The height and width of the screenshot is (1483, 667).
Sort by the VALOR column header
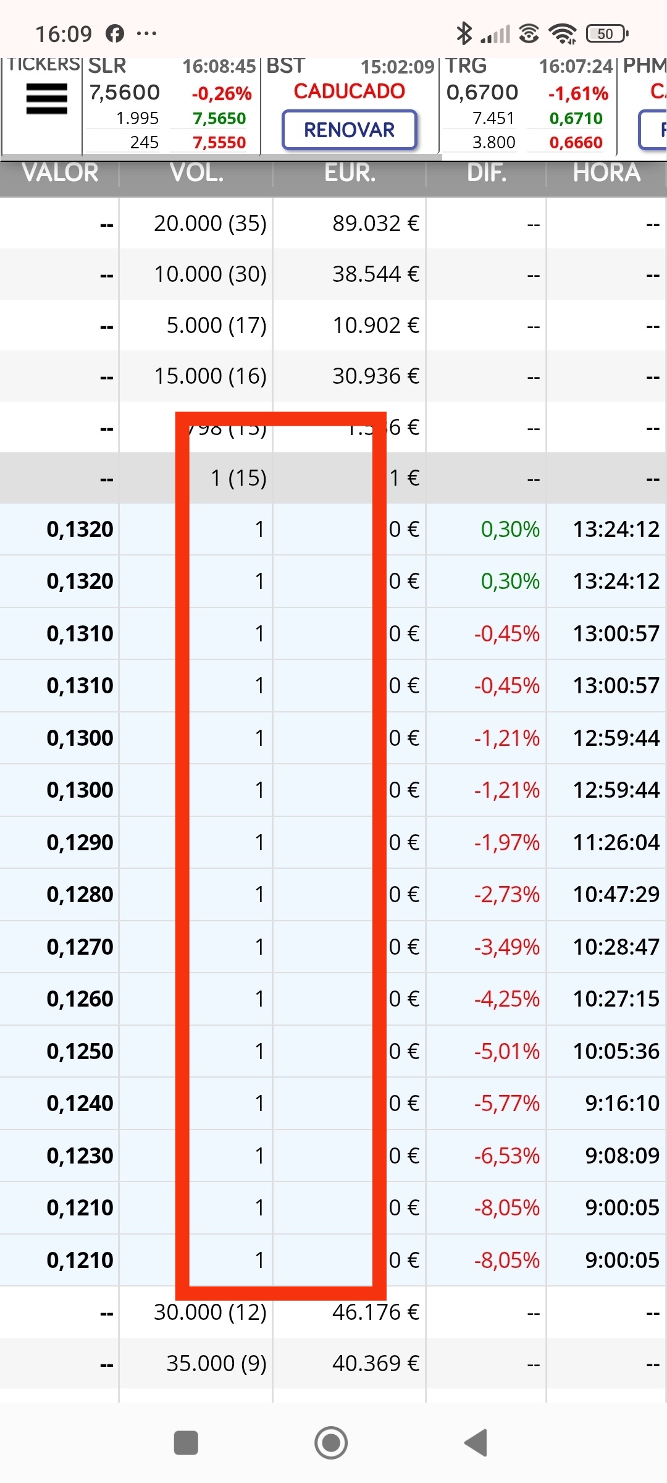tap(60, 173)
